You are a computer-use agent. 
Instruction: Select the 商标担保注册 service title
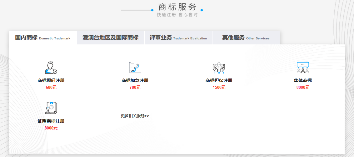click(219, 81)
